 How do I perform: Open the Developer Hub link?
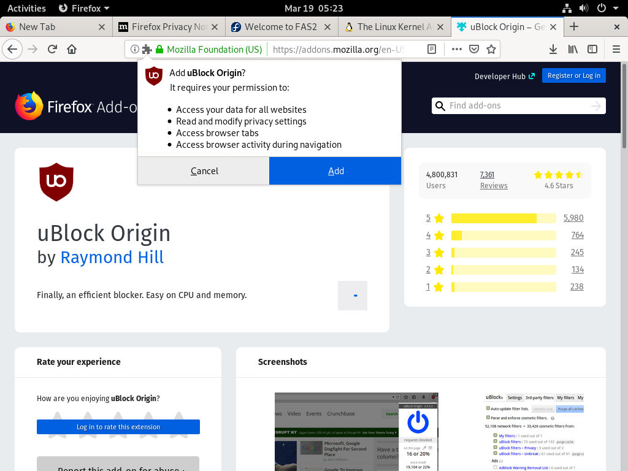coord(505,76)
